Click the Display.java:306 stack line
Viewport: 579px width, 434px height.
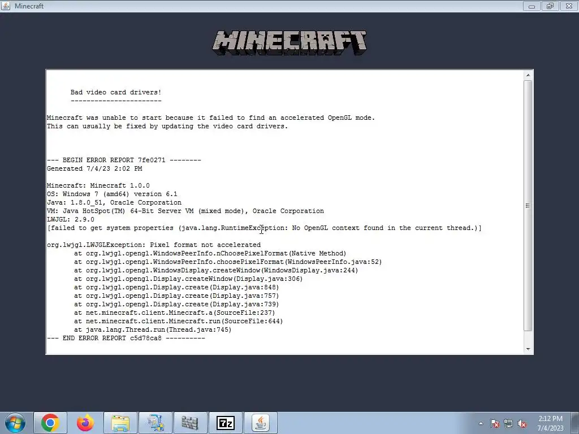(188, 279)
